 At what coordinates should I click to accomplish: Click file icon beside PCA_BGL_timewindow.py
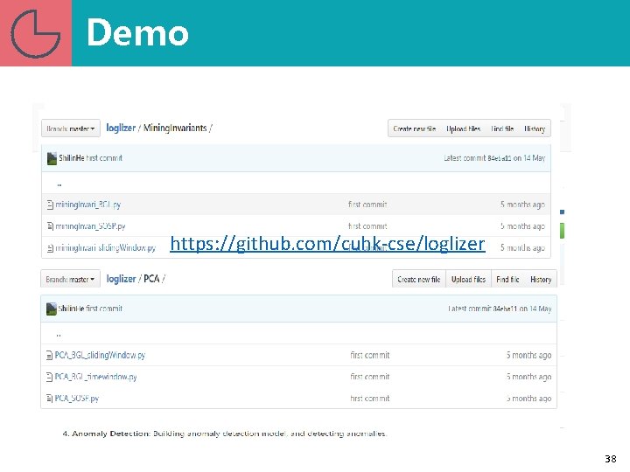(49, 377)
